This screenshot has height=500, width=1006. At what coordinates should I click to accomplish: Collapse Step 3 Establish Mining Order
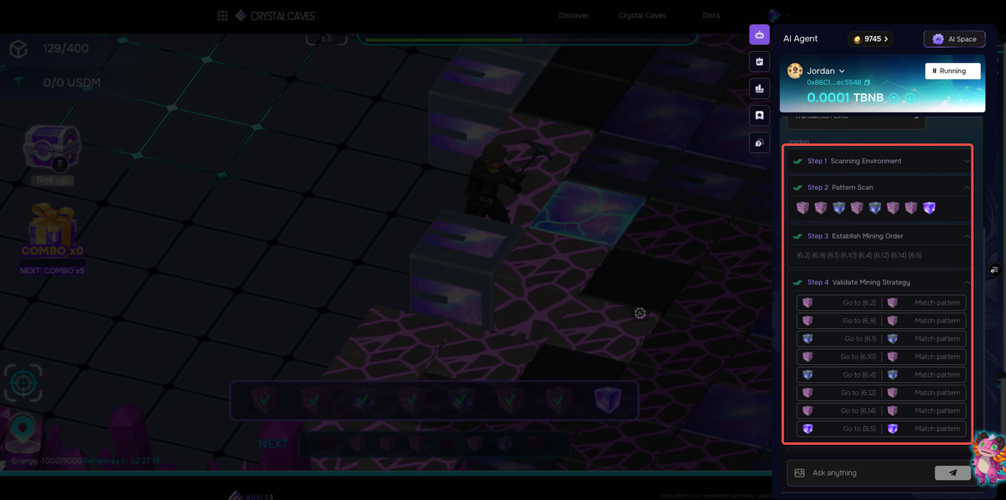coord(881,236)
